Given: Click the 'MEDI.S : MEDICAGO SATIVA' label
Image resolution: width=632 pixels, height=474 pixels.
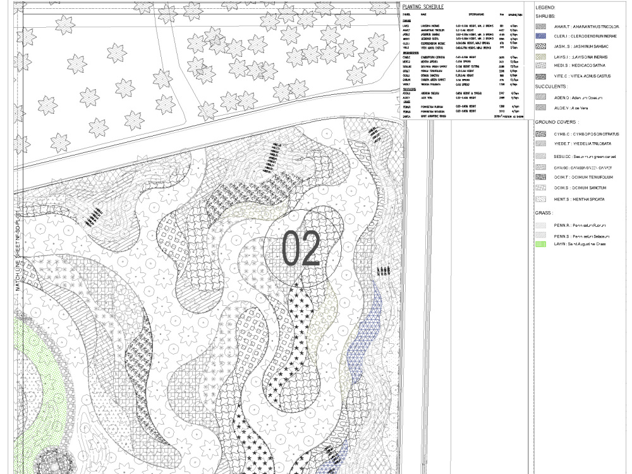Looking at the screenshot, I should pyautogui.click(x=580, y=65).
